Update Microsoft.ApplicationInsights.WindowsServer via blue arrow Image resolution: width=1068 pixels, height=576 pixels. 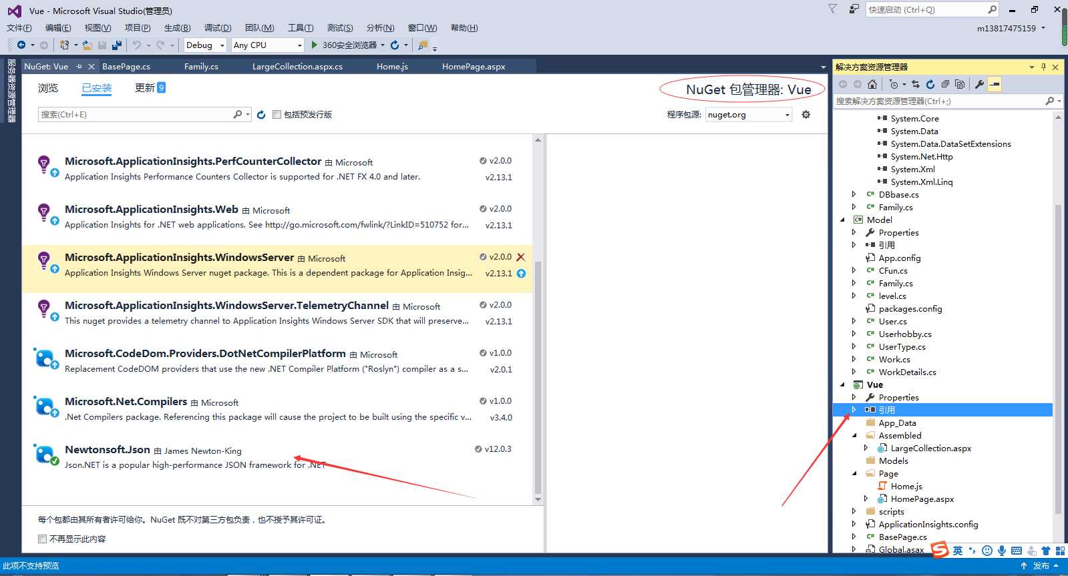coord(521,273)
